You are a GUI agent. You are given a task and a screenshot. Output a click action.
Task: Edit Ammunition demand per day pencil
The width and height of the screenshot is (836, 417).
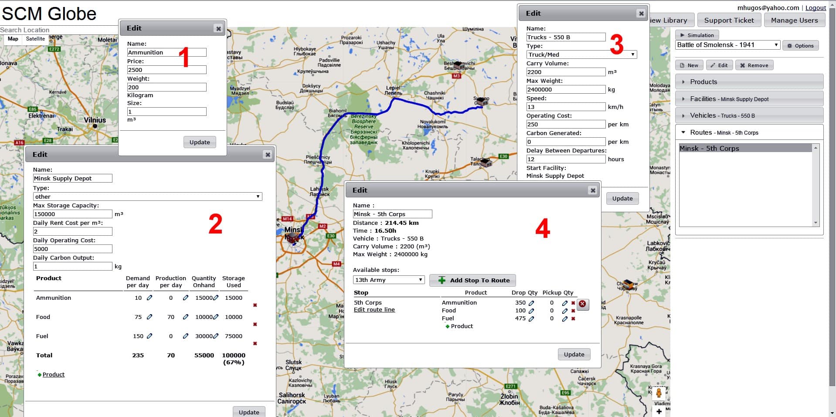click(x=150, y=298)
